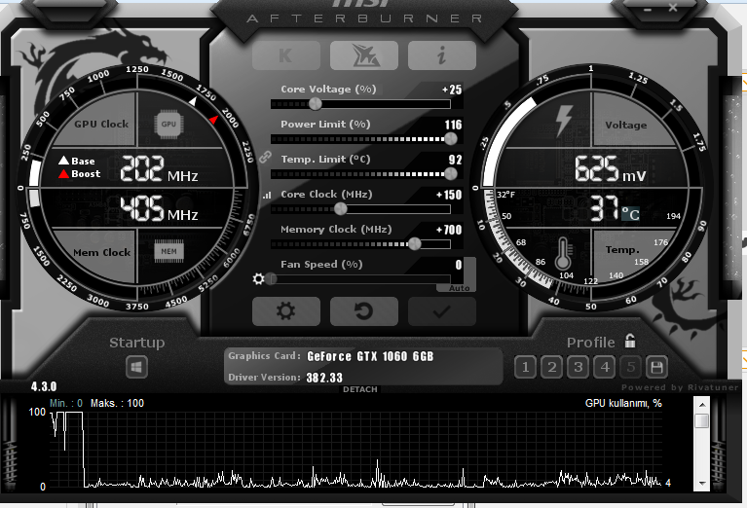Toggle the Profile lock icon

tap(630, 341)
